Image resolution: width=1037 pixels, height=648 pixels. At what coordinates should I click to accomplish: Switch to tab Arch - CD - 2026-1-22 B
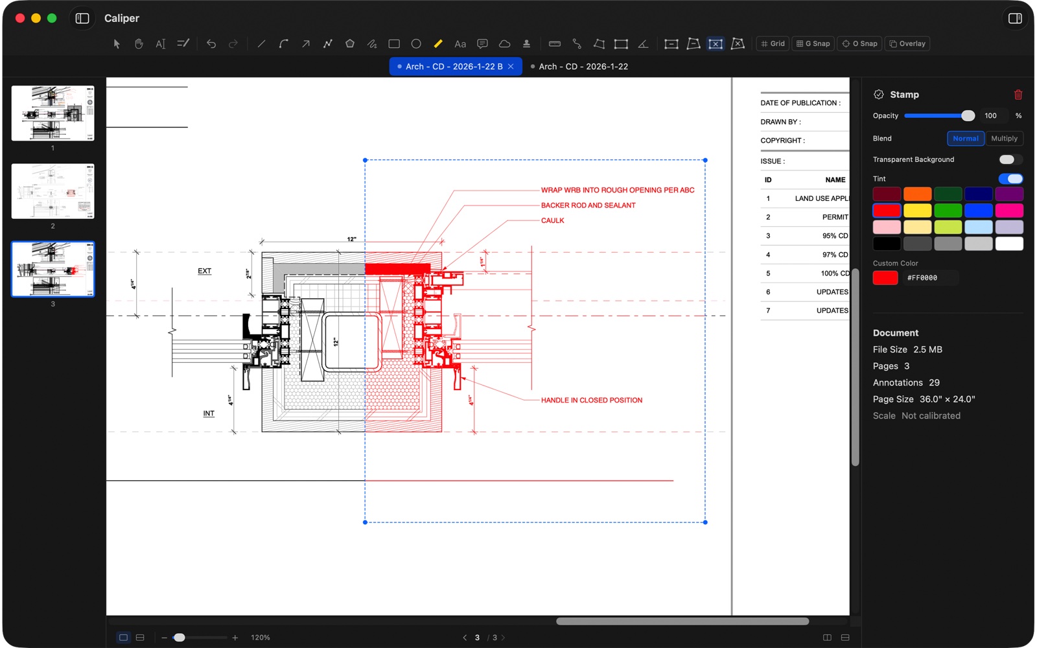[x=454, y=67]
